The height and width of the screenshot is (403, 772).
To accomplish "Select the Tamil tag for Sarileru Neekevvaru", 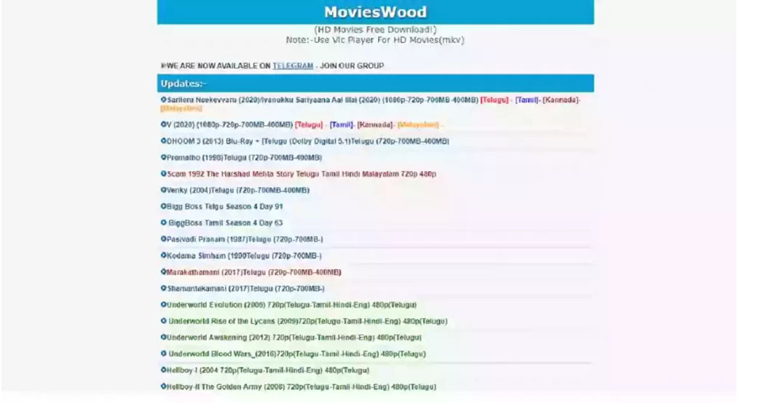I will click(527, 100).
